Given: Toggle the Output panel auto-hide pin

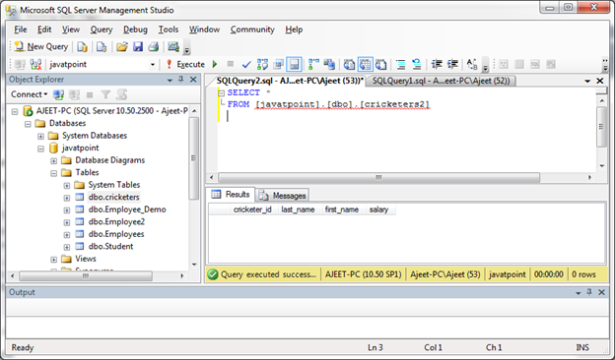Looking at the screenshot, I should point(589,292).
